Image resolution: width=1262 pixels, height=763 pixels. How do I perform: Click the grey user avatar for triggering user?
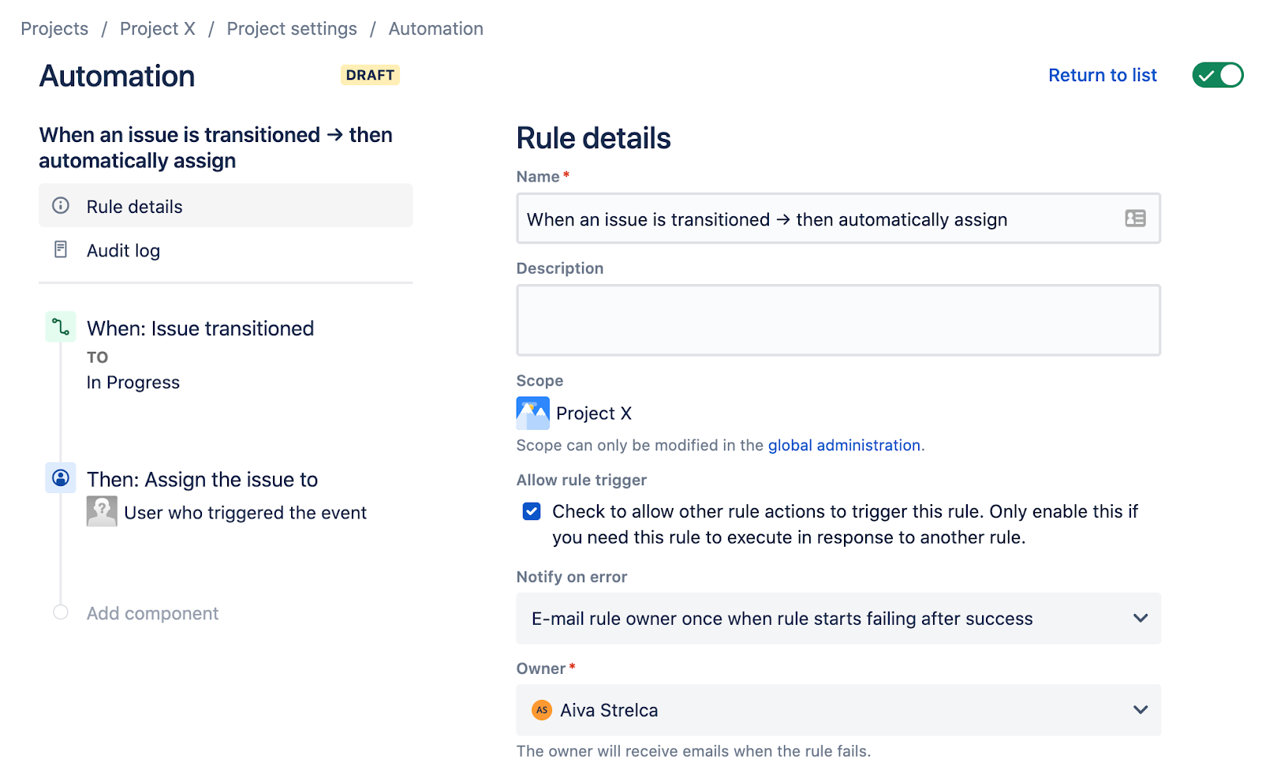(102, 511)
